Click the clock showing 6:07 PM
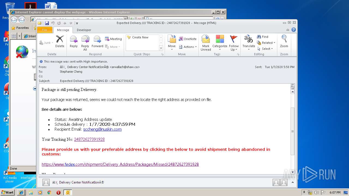 click(335, 192)
